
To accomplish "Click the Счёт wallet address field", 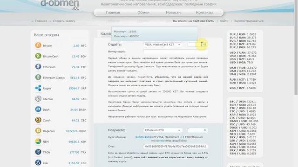I will pos(175,147).
